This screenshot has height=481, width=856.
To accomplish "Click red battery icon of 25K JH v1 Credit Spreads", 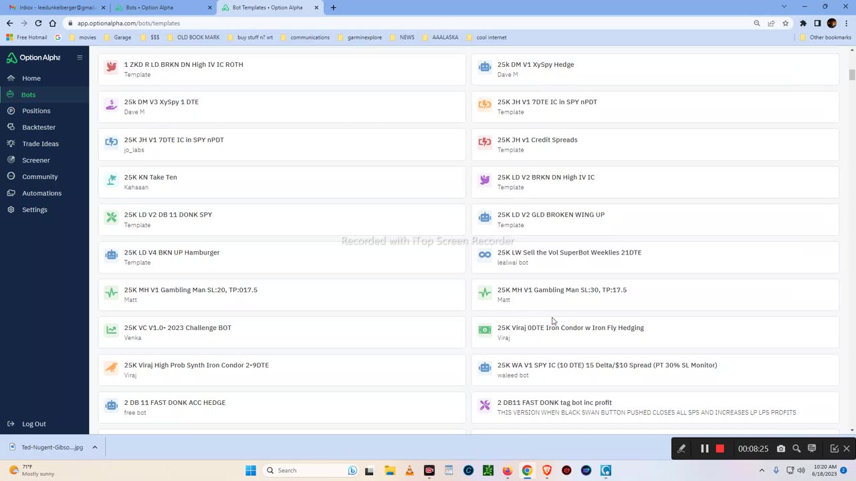I will click(485, 142).
